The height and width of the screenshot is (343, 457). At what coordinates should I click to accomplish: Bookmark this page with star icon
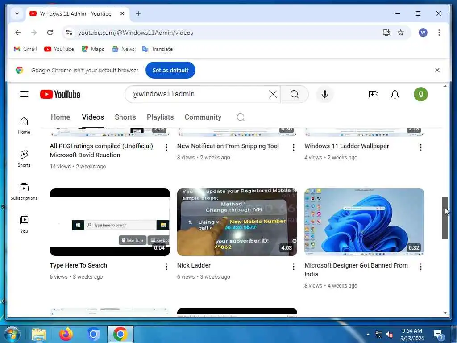[x=401, y=33]
